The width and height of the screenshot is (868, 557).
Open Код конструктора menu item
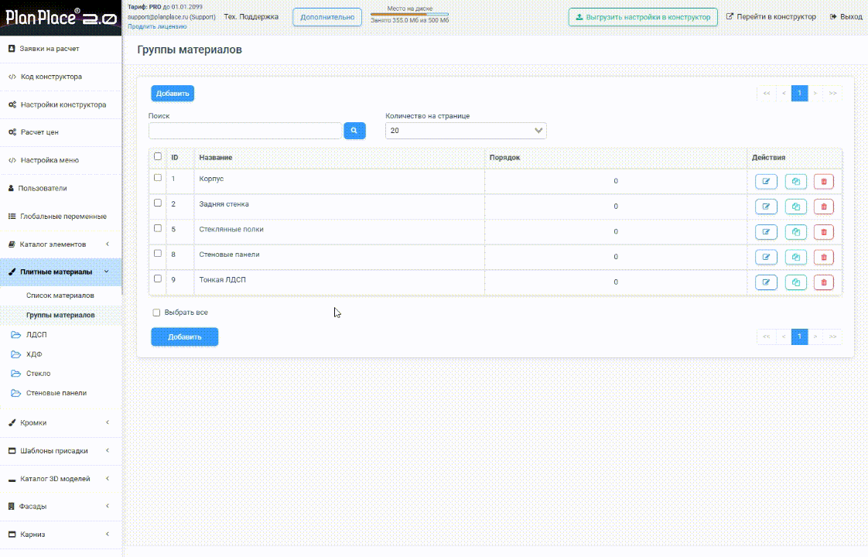click(x=60, y=77)
